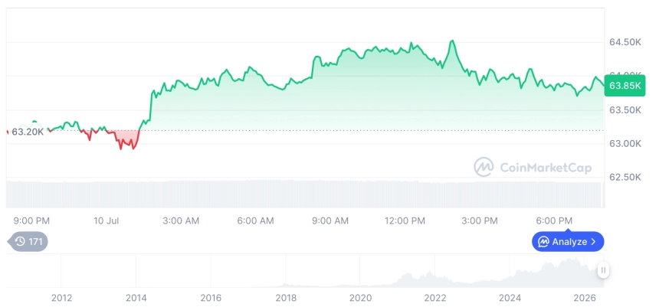The height and width of the screenshot is (307, 659).
Task: Click the 2018 marker on range timeline
Action: click(285, 298)
